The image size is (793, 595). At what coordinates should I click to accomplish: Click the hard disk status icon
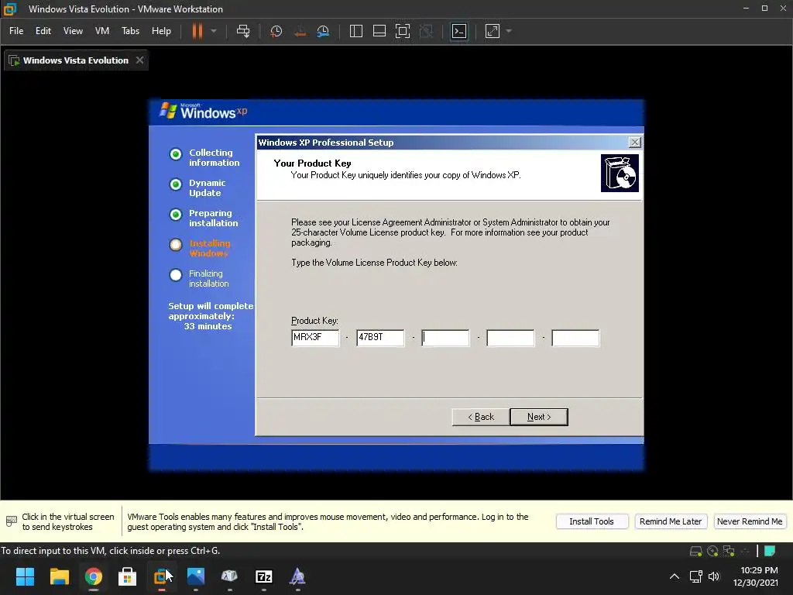696,551
